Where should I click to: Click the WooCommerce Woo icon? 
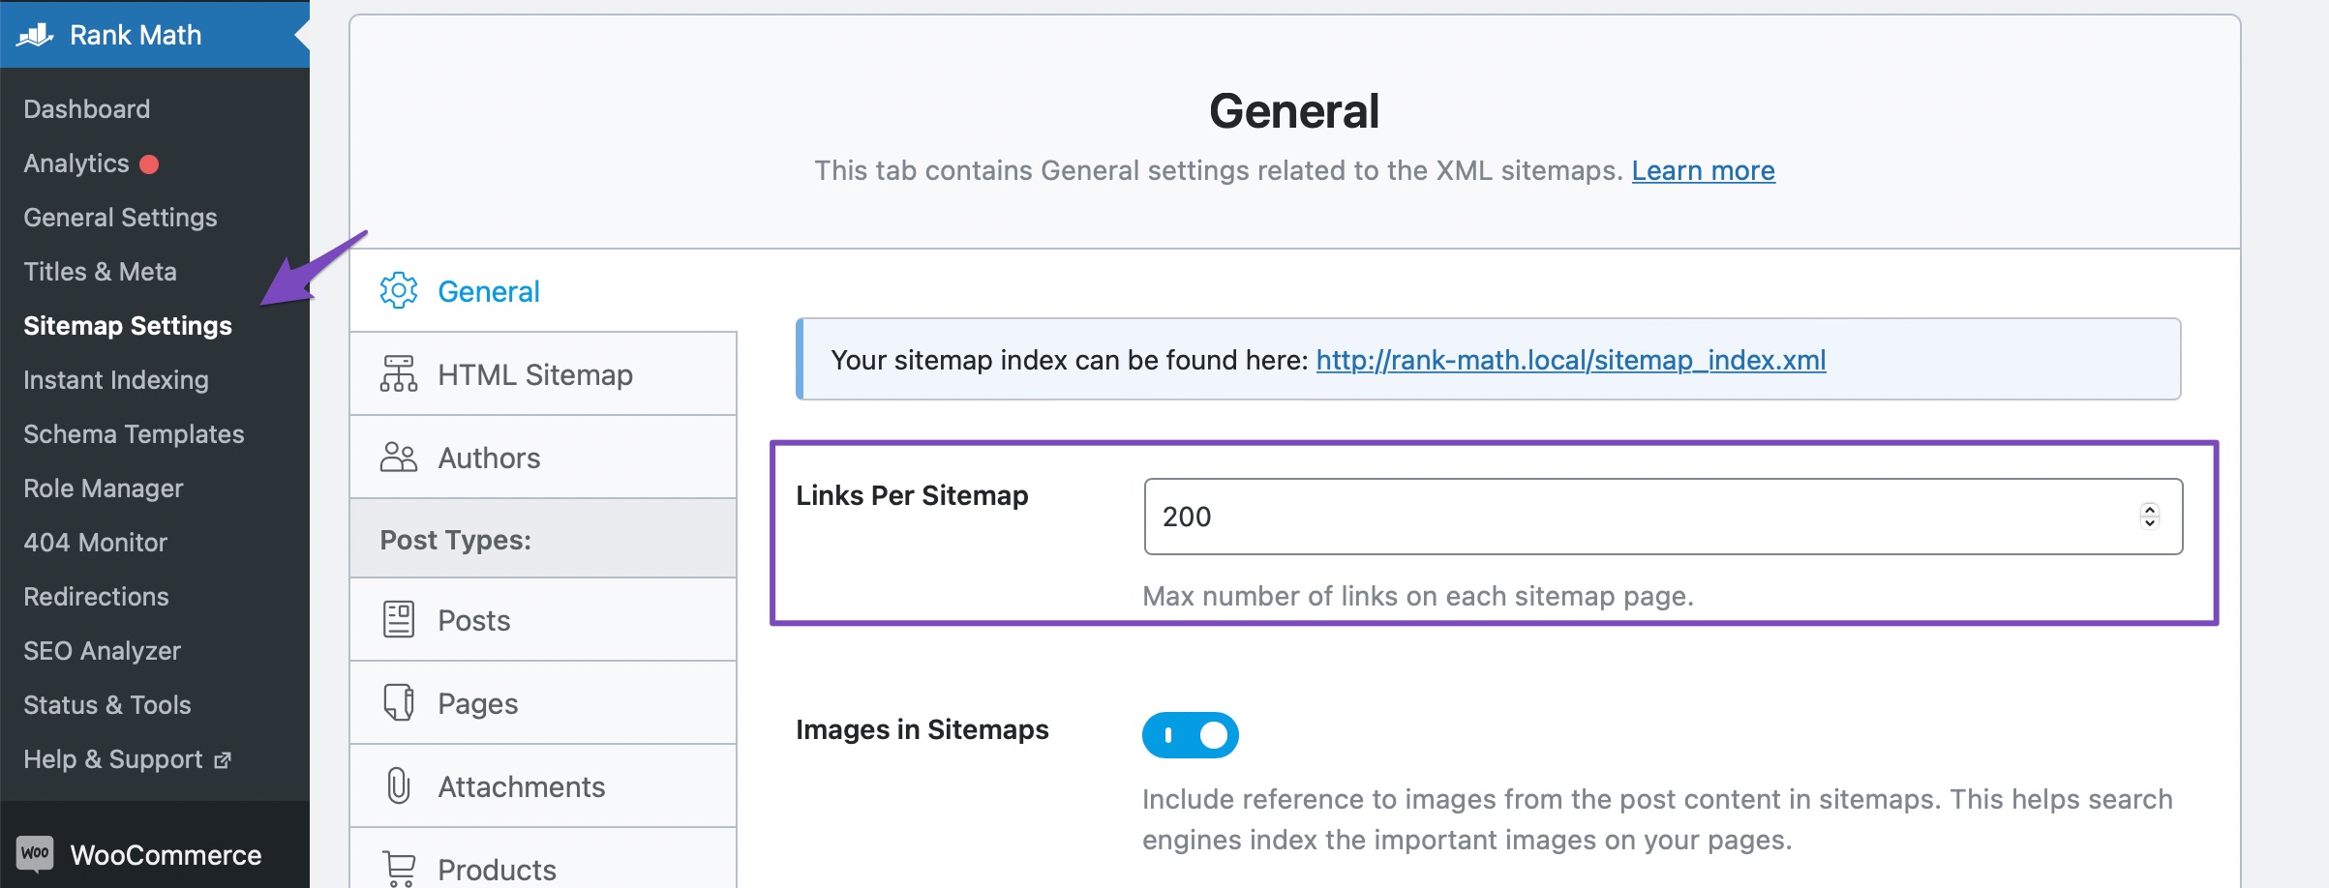[x=35, y=854]
